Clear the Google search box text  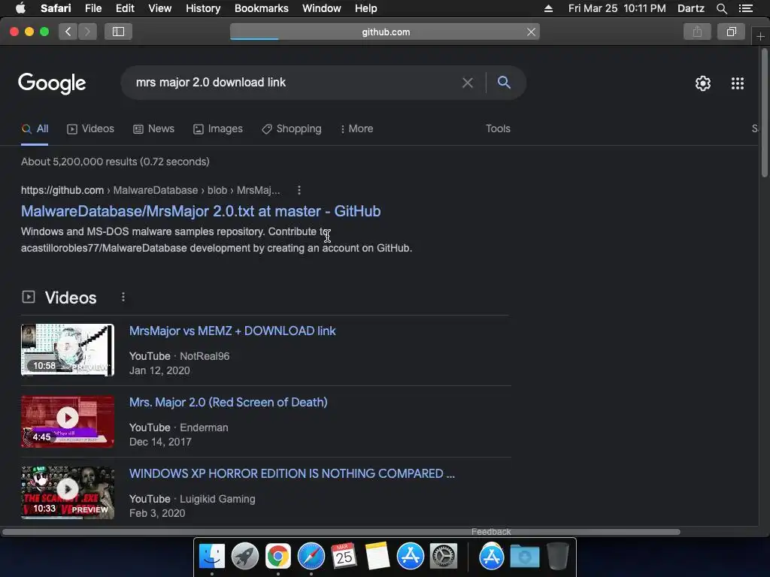(468, 83)
